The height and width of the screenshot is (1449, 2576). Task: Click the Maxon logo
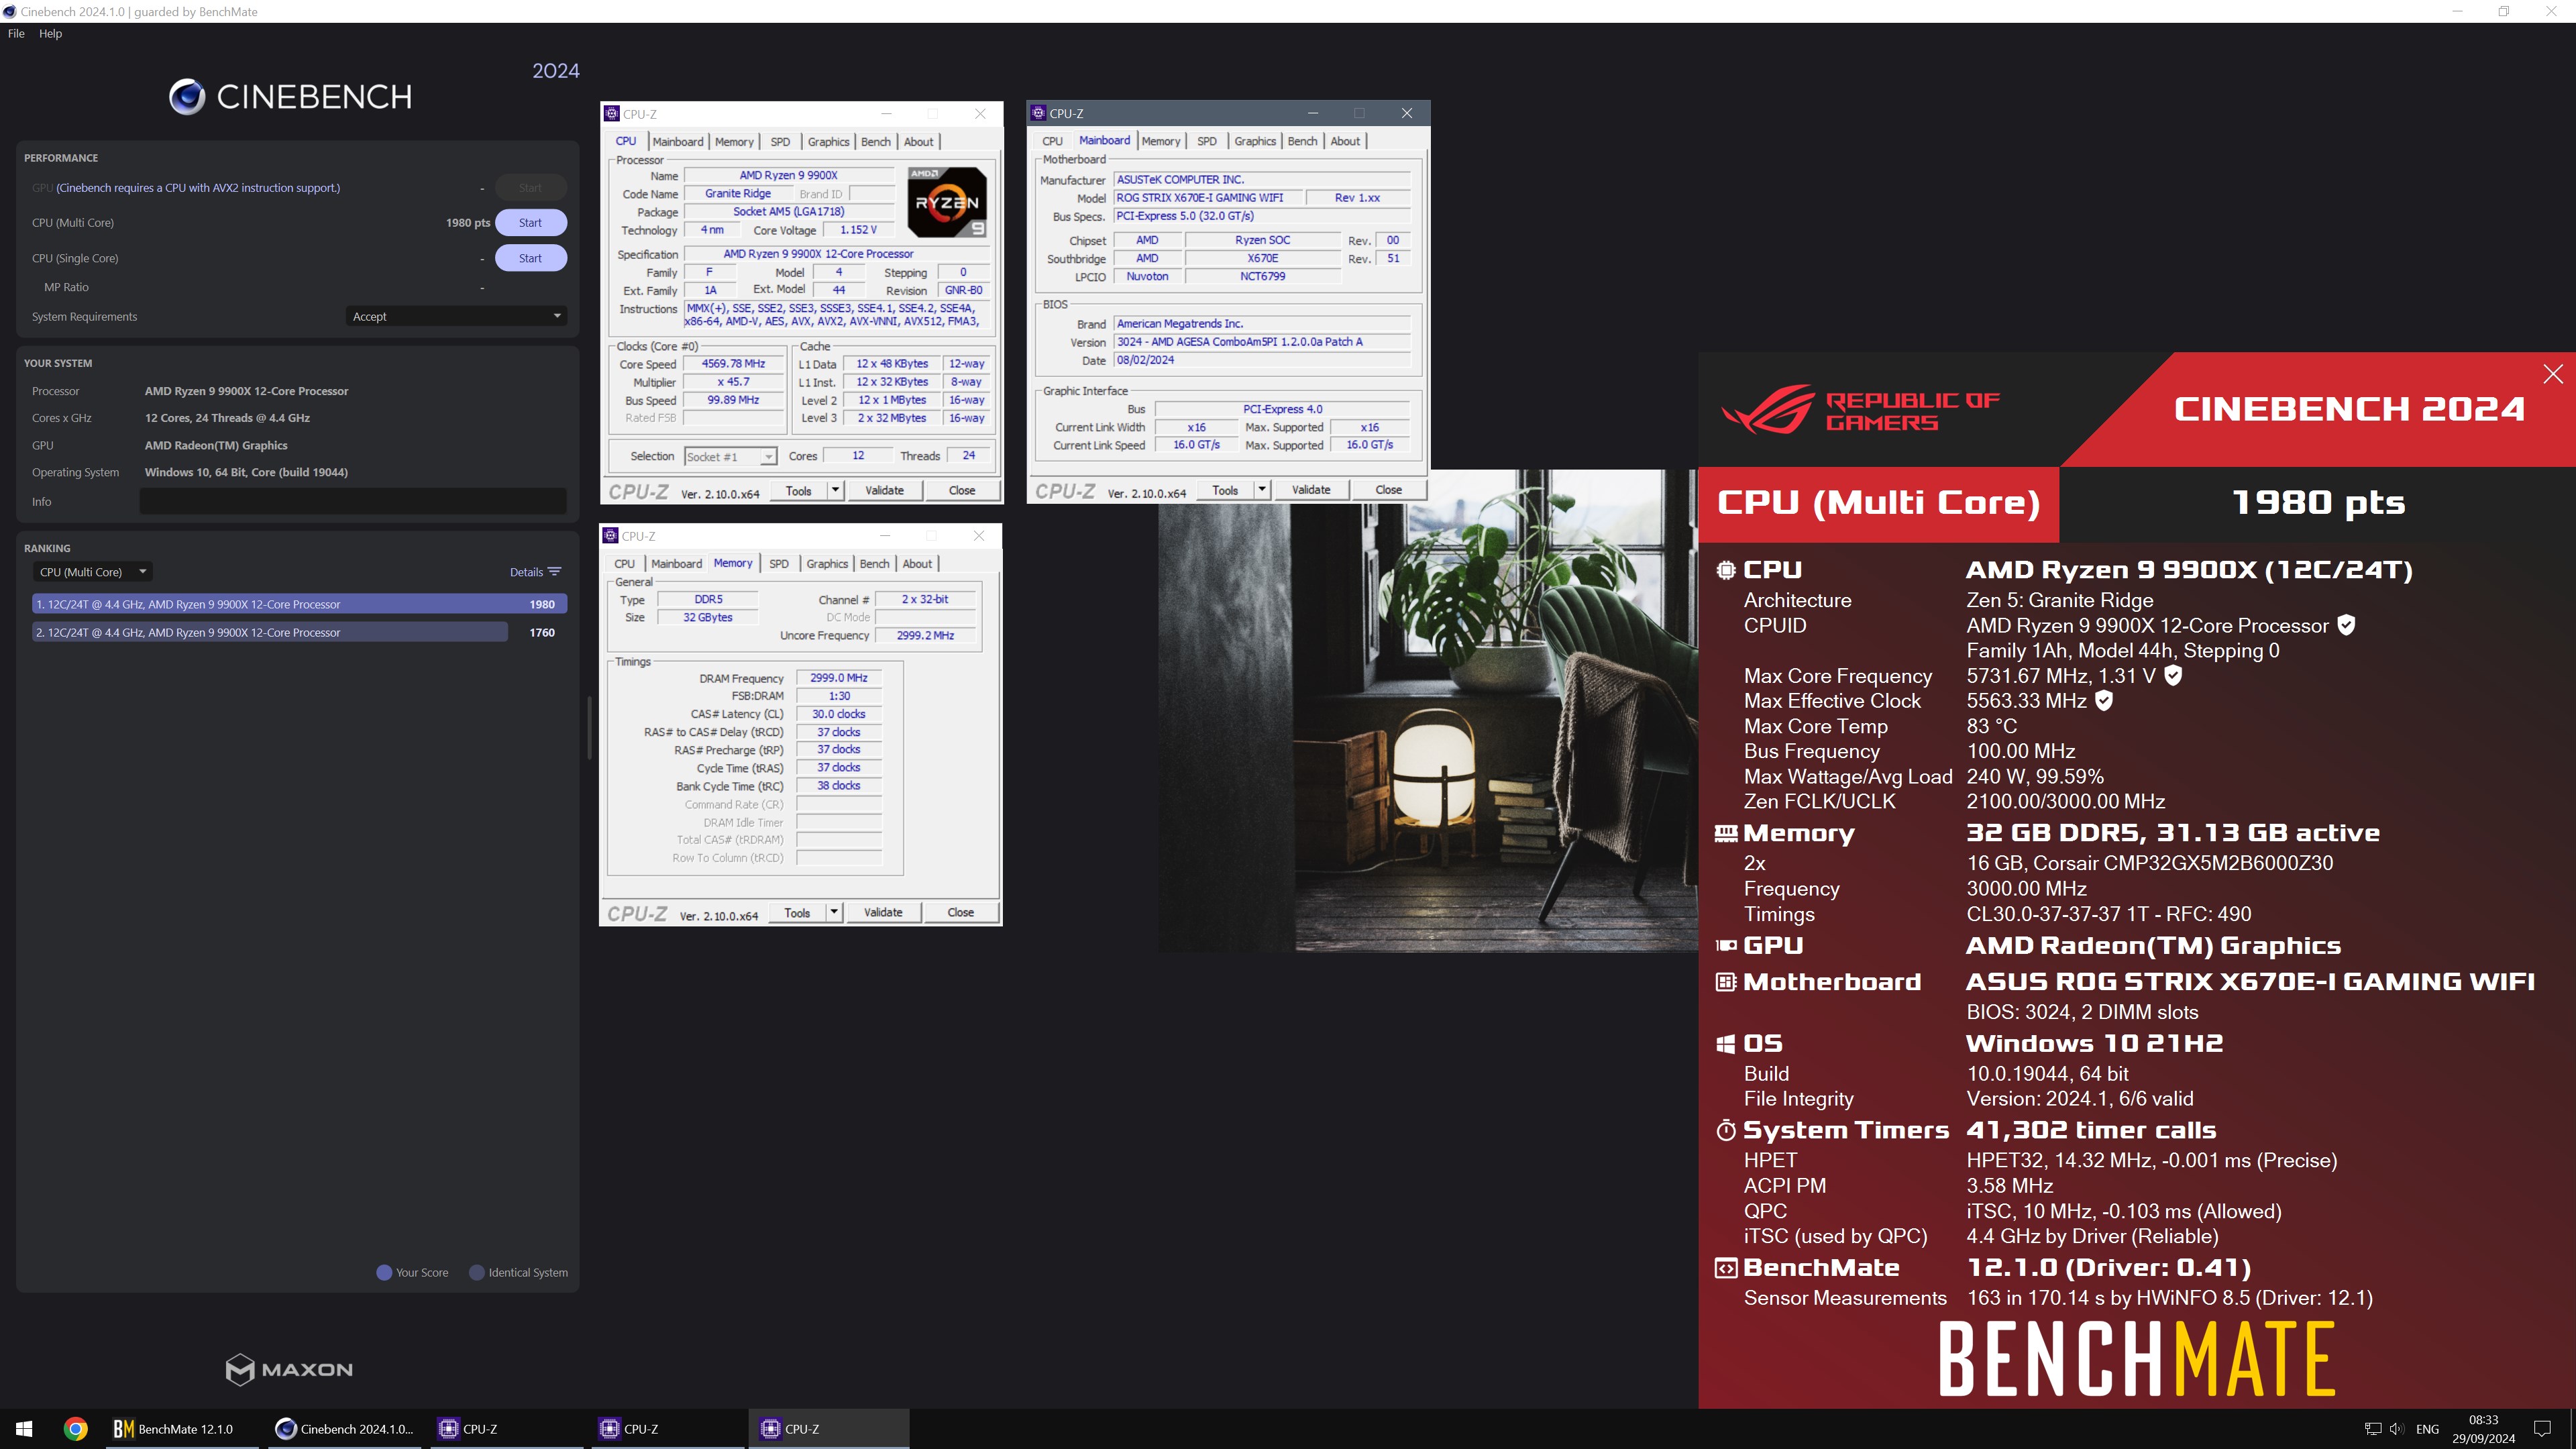289,1369
